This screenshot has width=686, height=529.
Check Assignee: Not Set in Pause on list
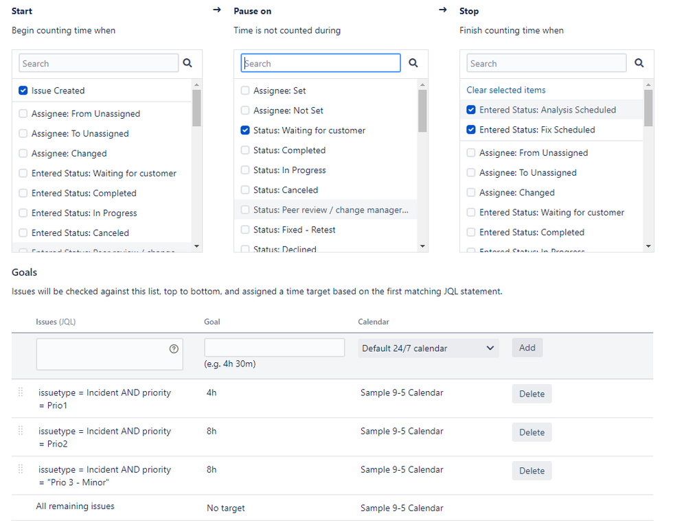(x=245, y=110)
